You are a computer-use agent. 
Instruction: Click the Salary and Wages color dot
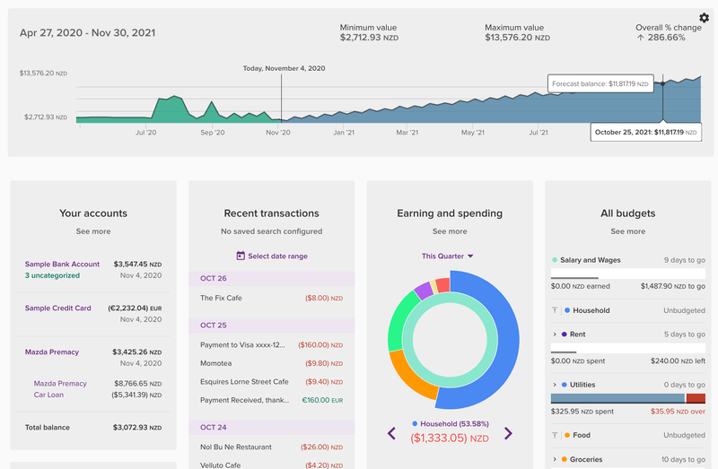tap(555, 260)
